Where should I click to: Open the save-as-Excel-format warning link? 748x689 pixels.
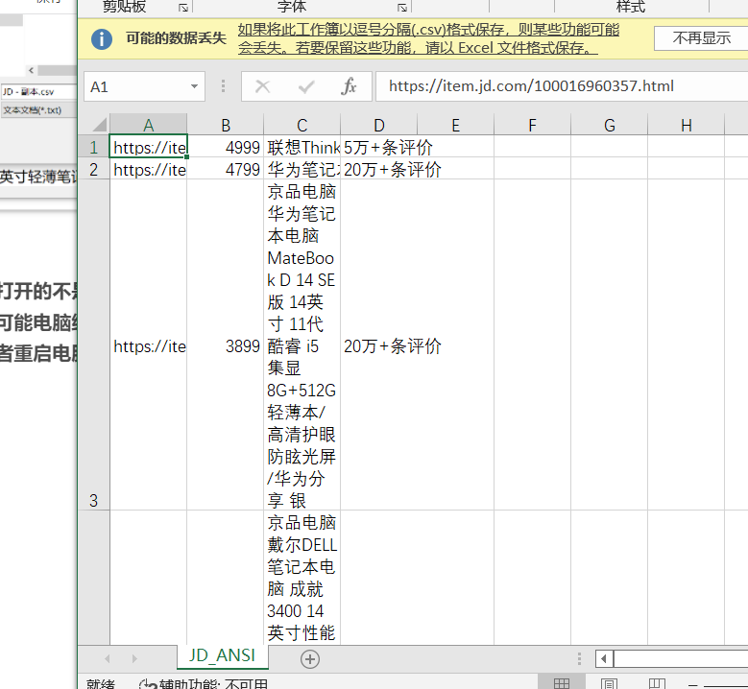428,38
